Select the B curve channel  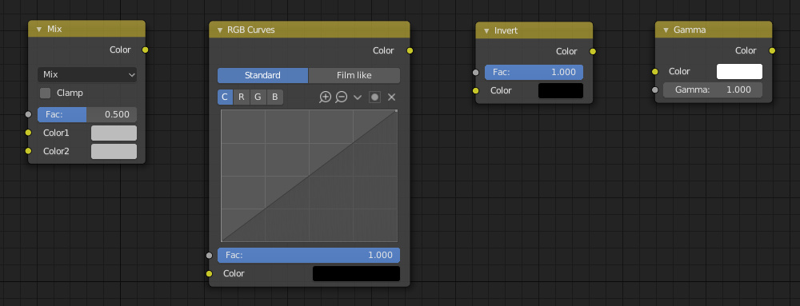[275, 97]
